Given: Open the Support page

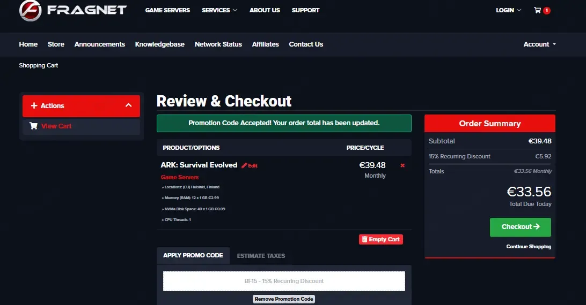Looking at the screenshot, I should pos(305,10).
